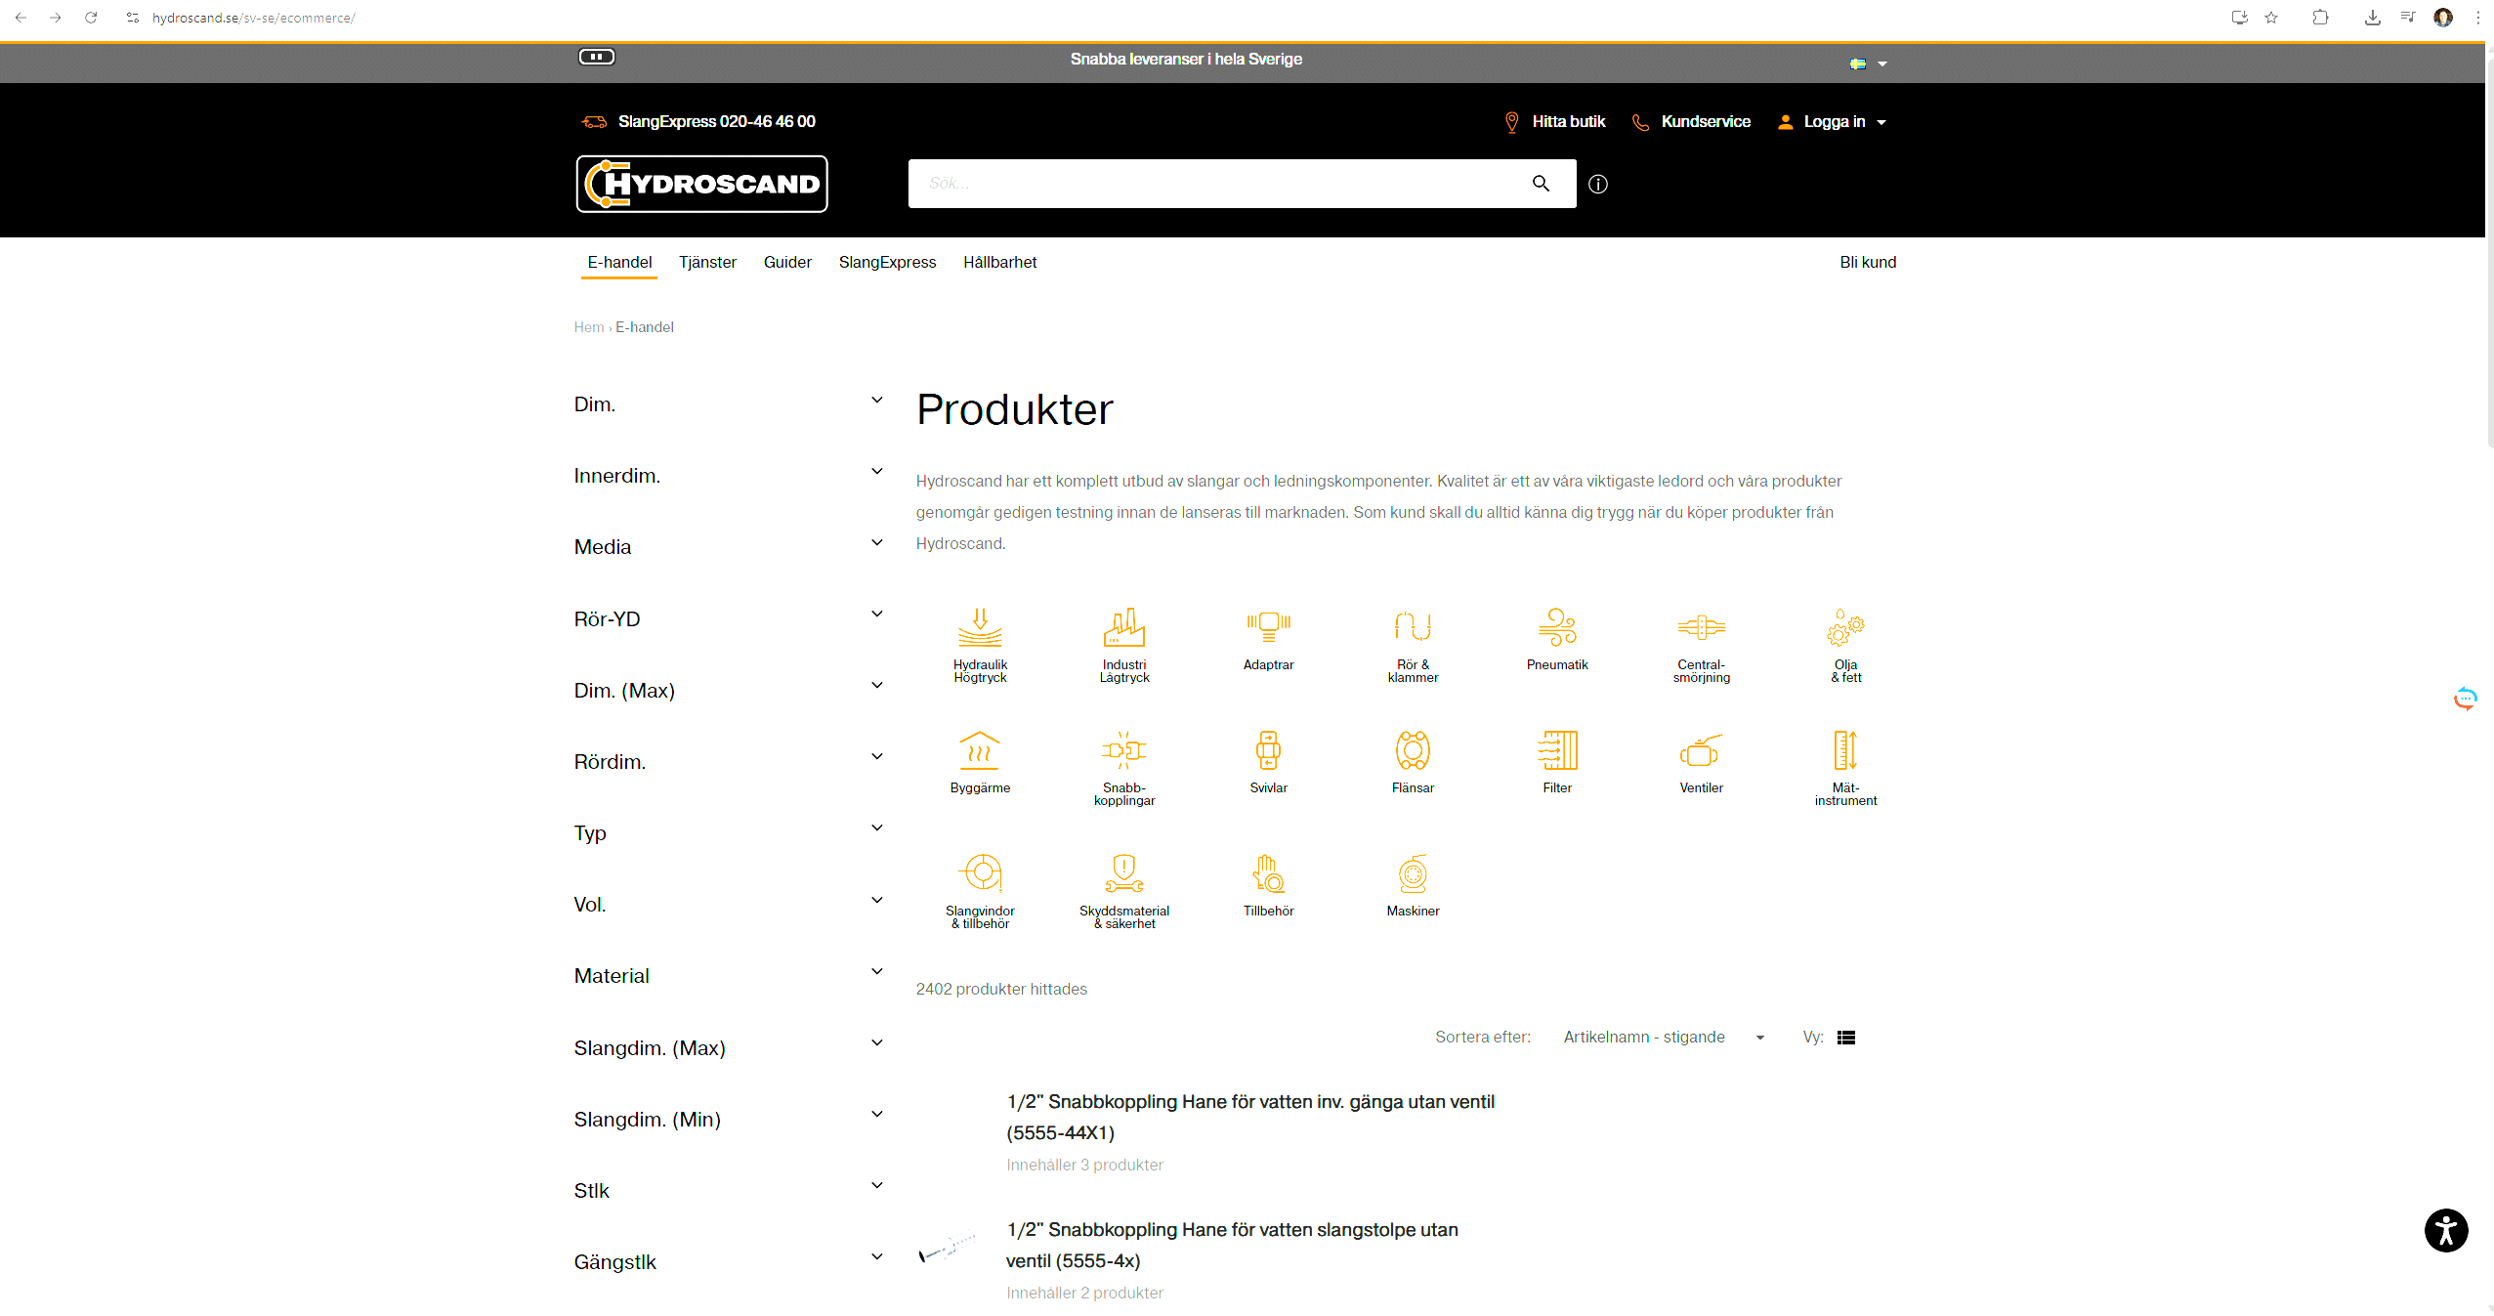Click the magnifier search icon
2494x1316 pixels.
1541,184
